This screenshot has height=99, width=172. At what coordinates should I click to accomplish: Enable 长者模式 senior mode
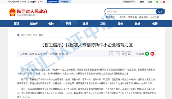pyautogui.click(x=65, y=2)
